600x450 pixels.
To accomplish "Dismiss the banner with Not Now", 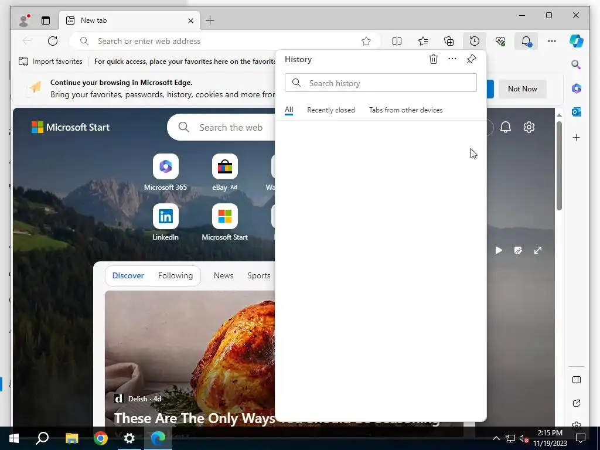I will point(522,89).
